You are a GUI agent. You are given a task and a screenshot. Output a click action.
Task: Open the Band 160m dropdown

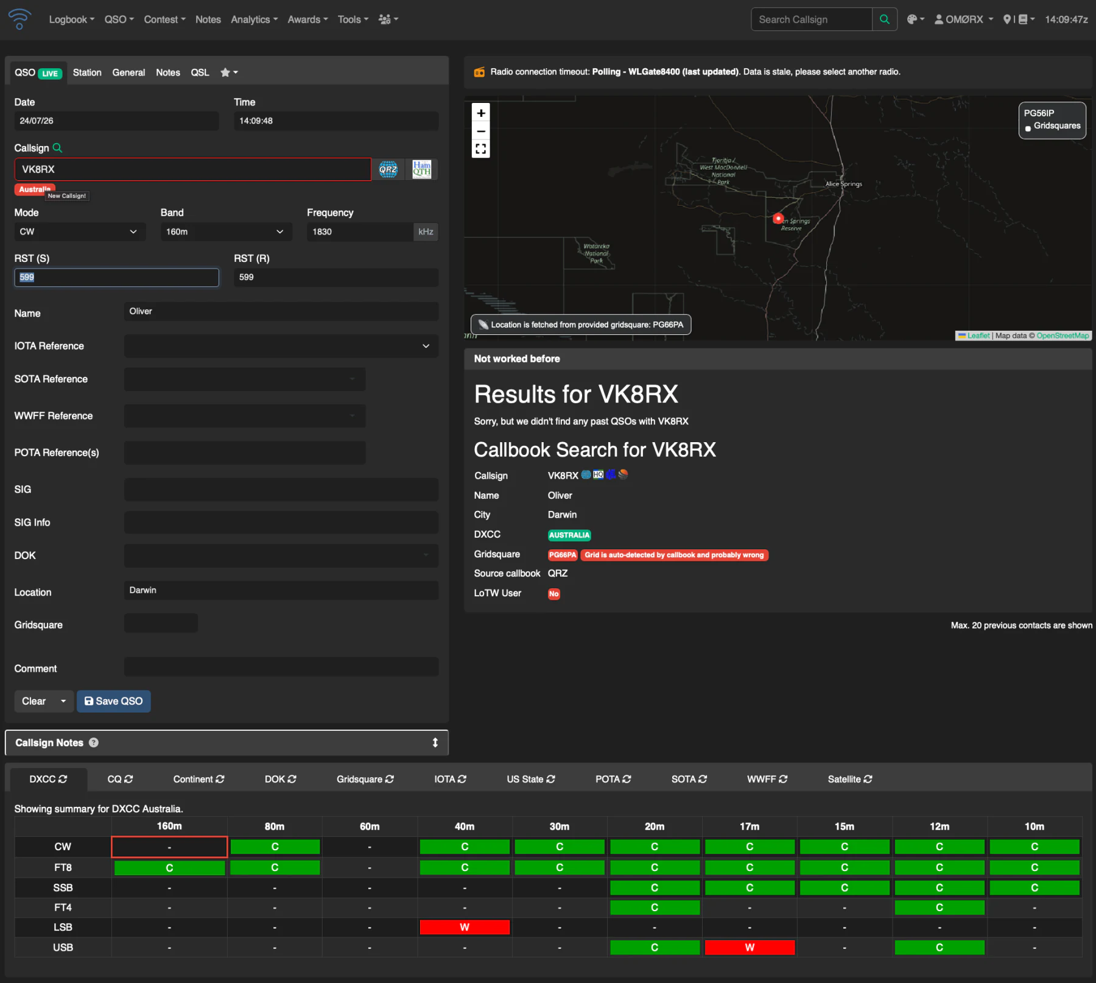click(x=227, y=231)
